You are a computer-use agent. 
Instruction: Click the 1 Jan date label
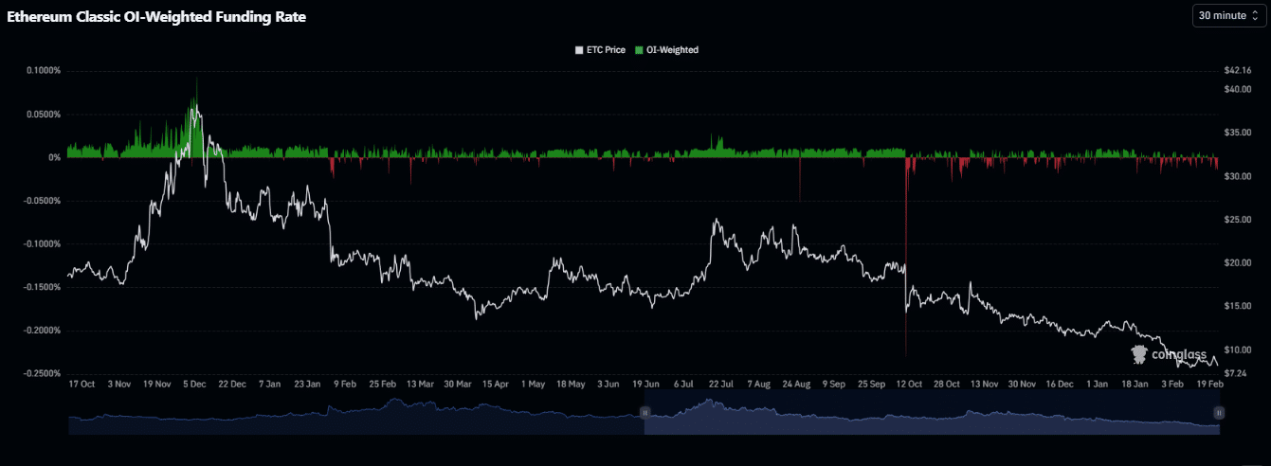1098,385
